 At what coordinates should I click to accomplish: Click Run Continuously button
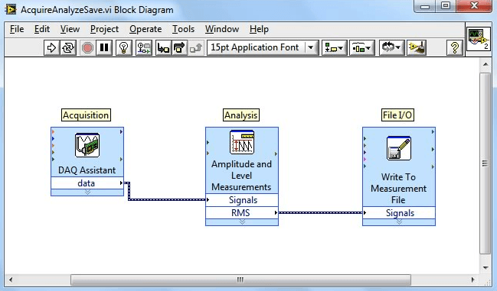pyautogui.click(x=68, y=47)
